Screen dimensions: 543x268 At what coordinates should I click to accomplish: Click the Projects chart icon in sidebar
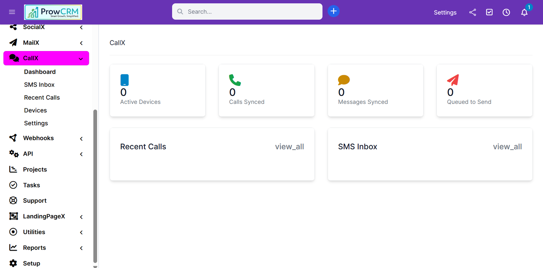pos(13,169)
